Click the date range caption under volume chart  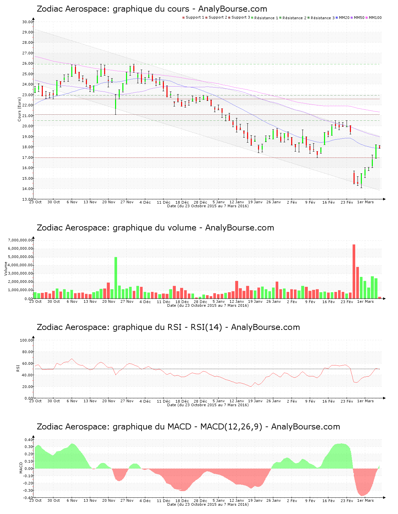coord(208,305)
